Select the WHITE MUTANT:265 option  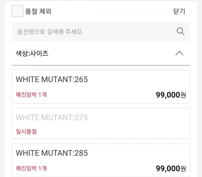tap(101, 87)
